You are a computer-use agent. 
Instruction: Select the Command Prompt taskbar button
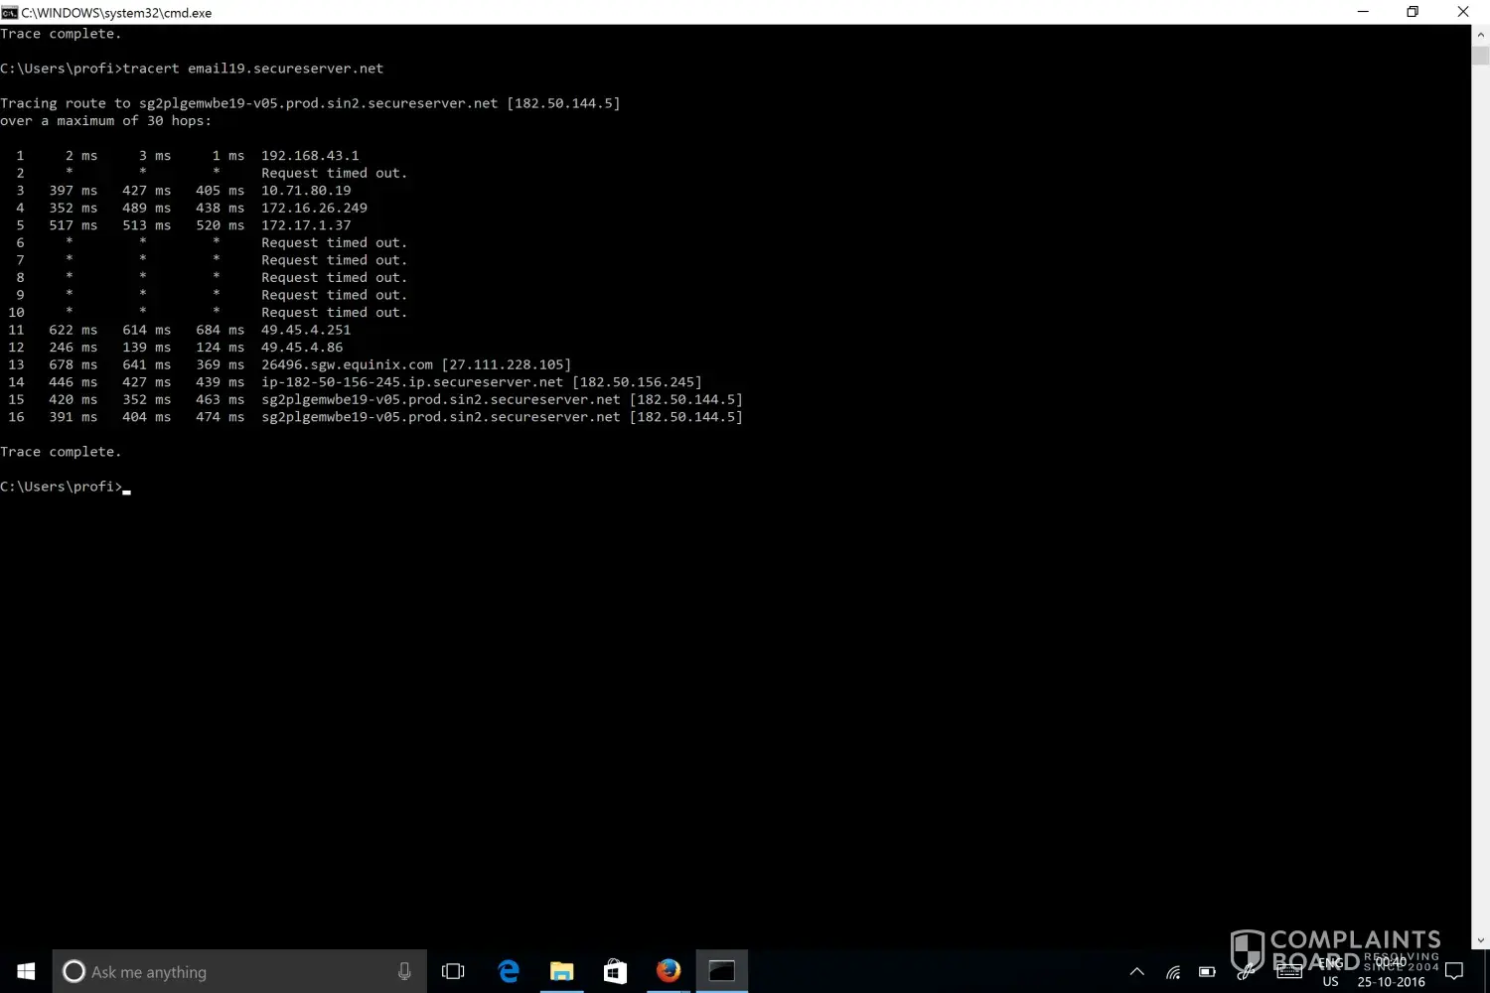(722, 971)
